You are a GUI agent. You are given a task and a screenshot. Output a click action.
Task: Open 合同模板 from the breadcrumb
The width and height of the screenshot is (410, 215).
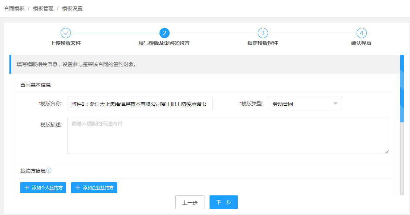[15, 8]
